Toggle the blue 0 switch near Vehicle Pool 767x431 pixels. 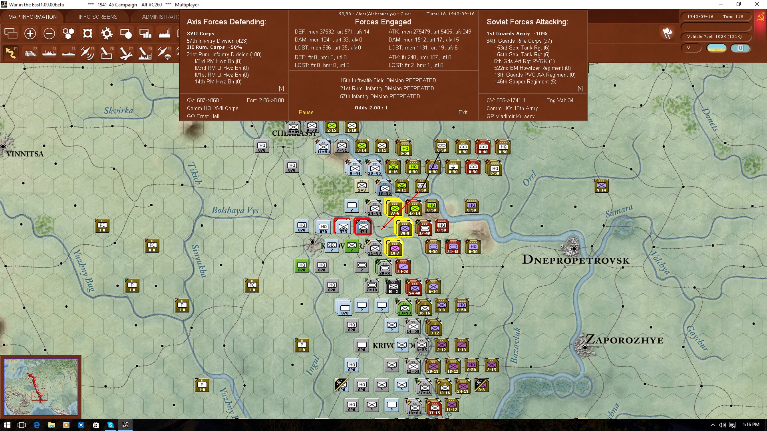pyautogui.click(x=741, y=48)
